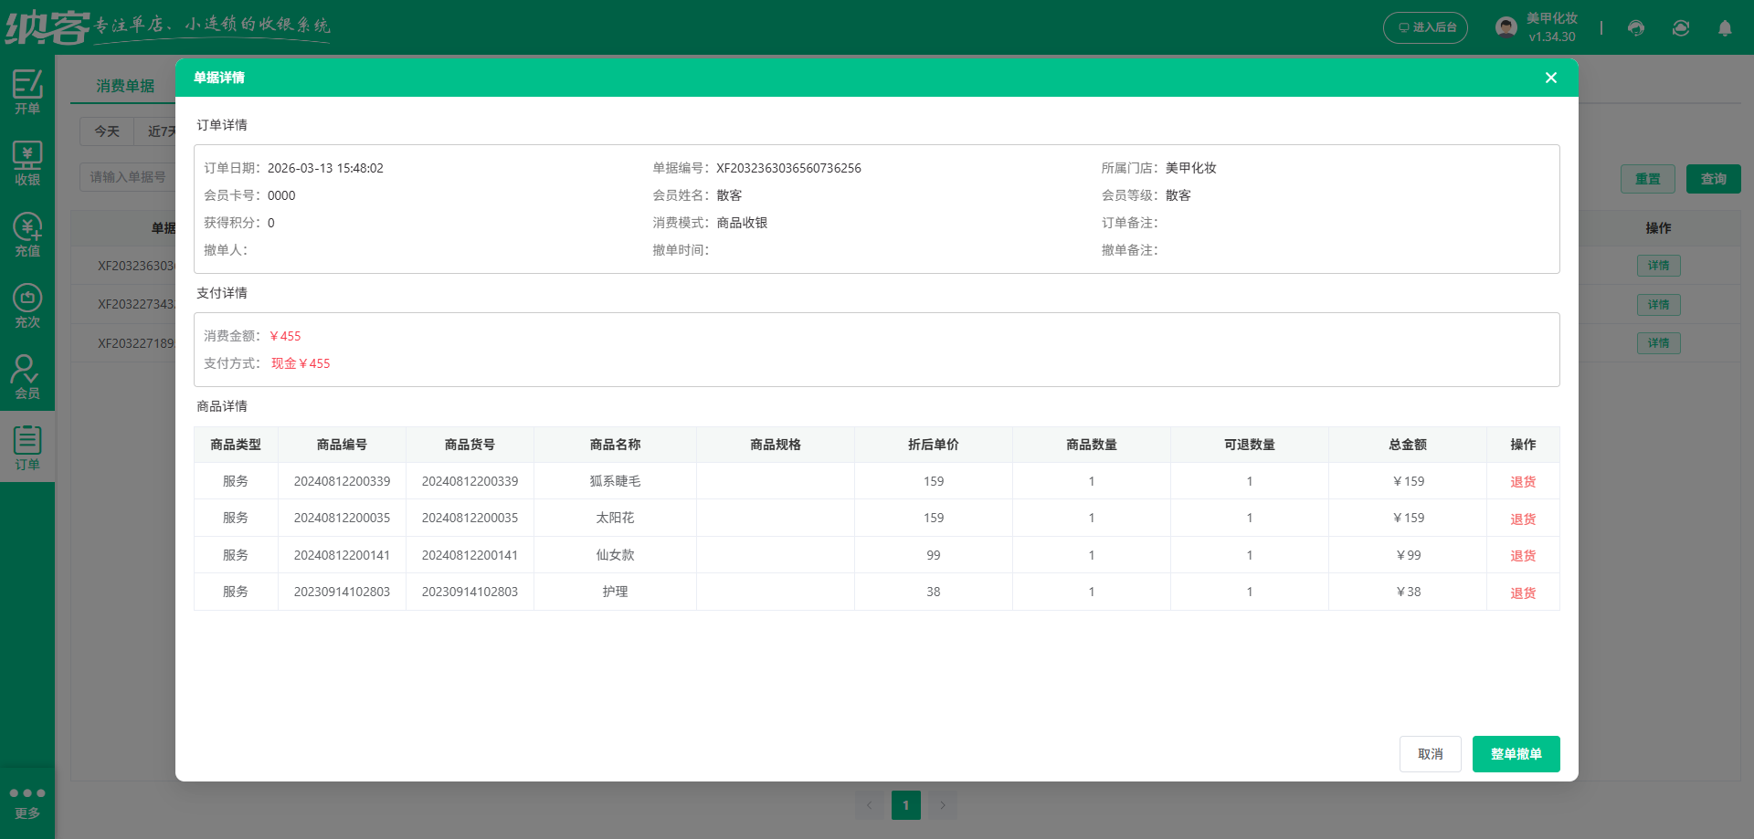The width and height of the screenshot is (1754, 839).
Task: Select the 订单 orders icon
Action: click(x=27, y=446)
